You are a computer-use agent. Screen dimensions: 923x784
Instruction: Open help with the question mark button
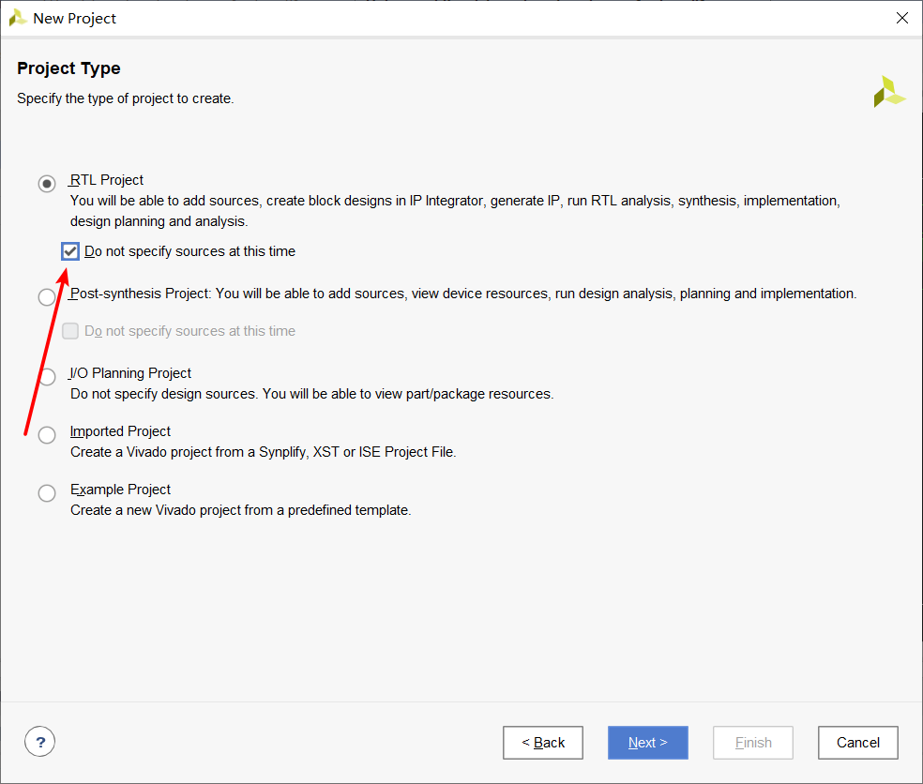click(40, 743)
